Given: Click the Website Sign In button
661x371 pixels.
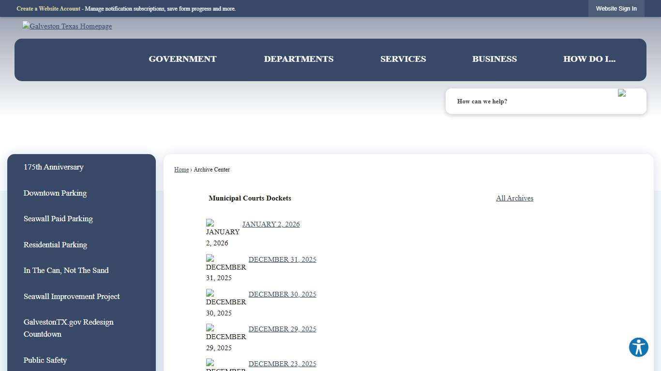Looking at the screenshot, I should (616, 8).
